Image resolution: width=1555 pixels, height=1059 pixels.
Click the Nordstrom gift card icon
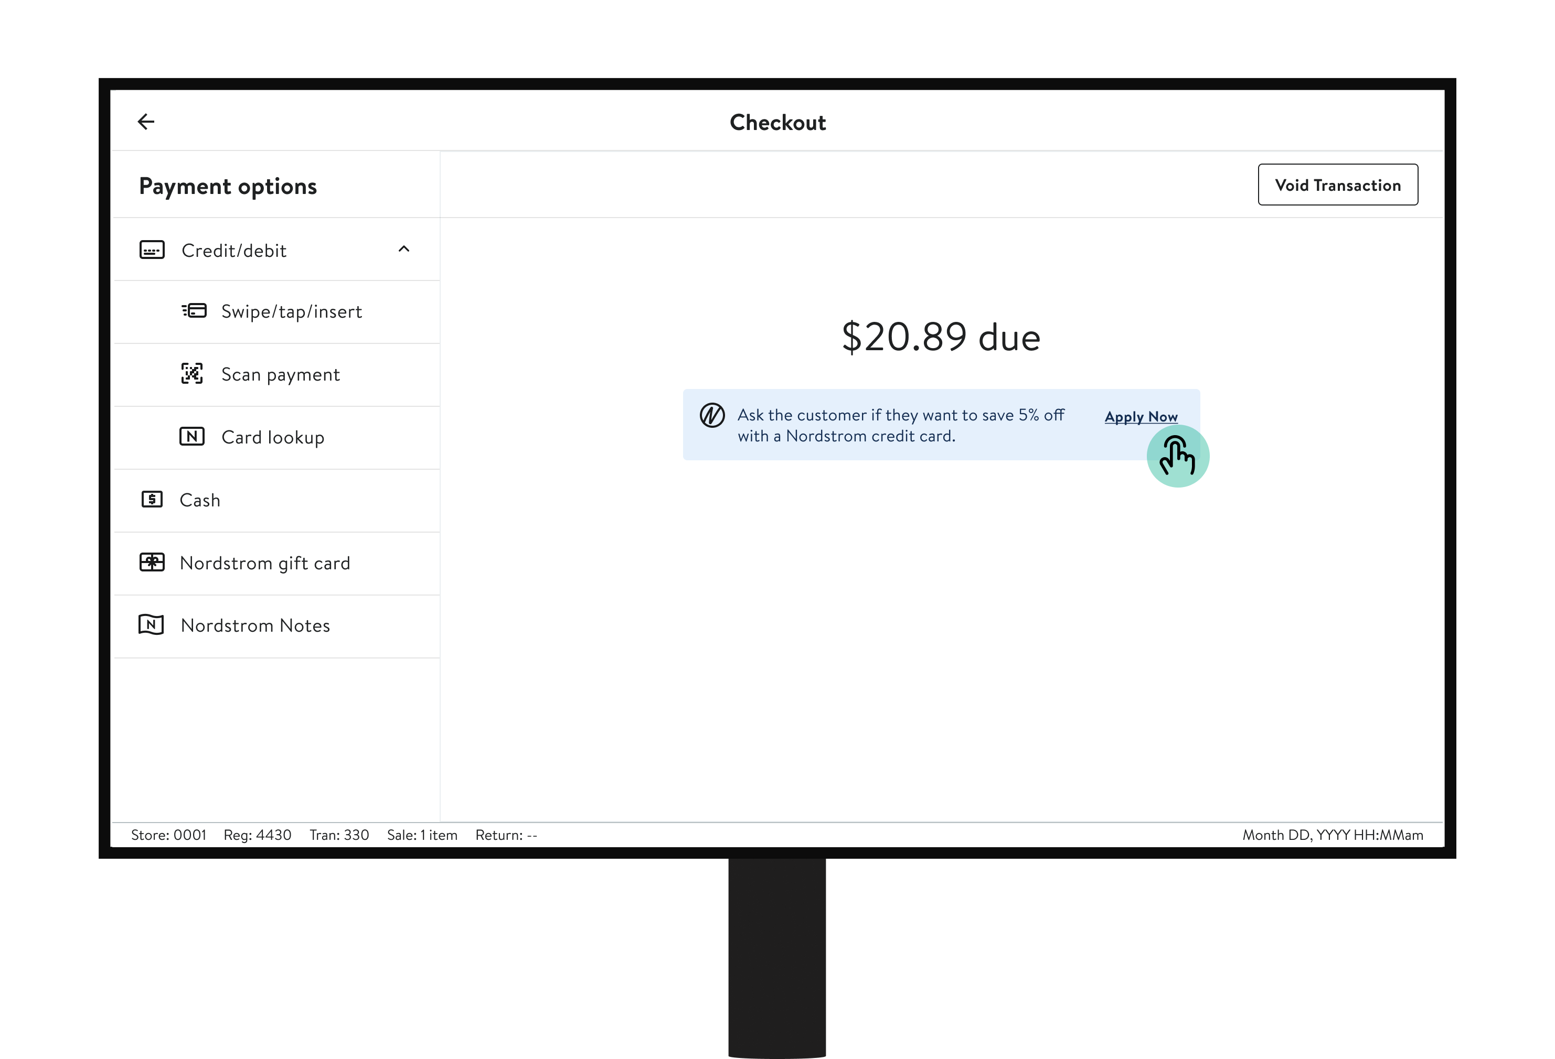coord(152,562)
